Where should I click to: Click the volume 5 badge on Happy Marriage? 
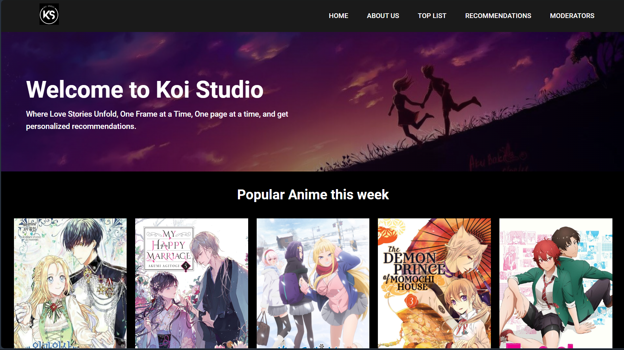pyautogui.click(x=186, y=266)
